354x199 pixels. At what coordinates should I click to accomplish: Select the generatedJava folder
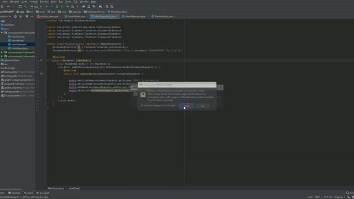(10, 60)
